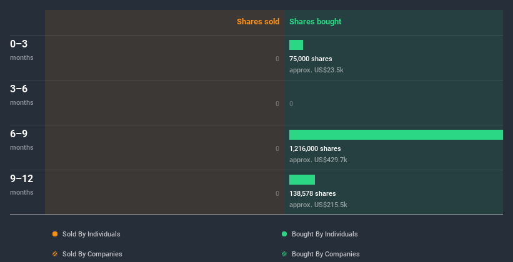
Task: Toggle the Bought By Individuals legend label
Action: tap(324, 234)
